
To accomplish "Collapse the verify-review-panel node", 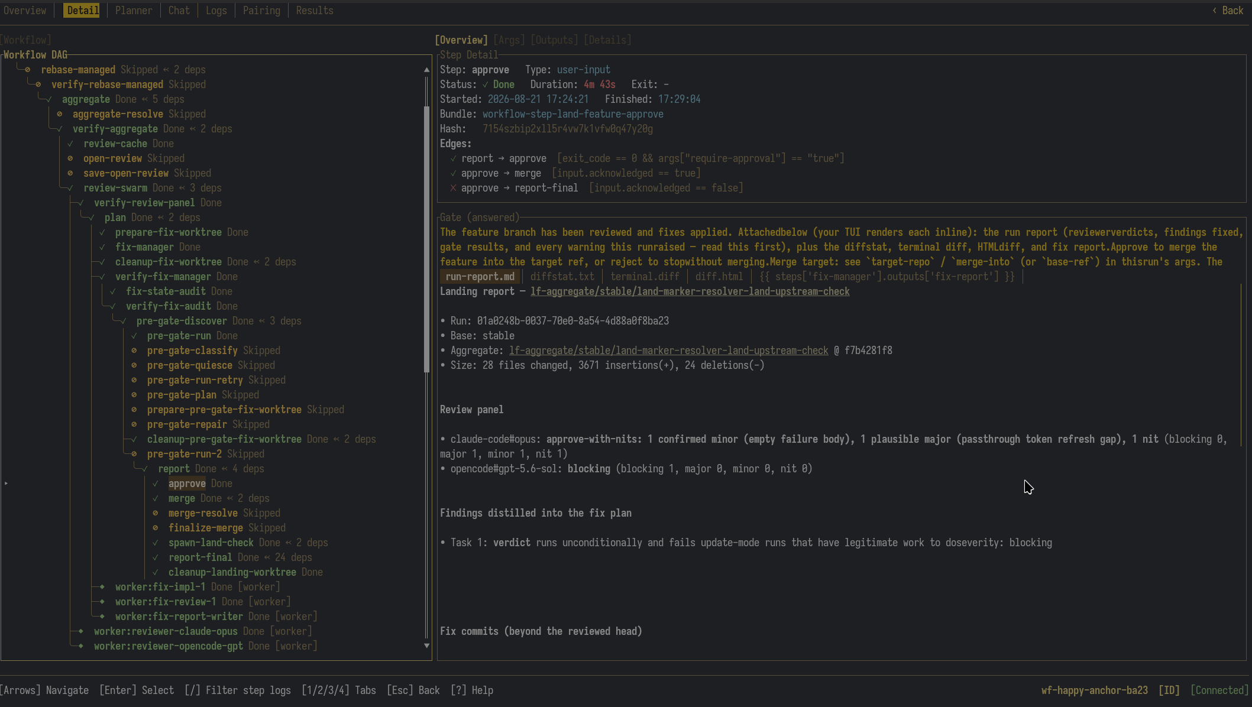I will (x=81, y=203).
